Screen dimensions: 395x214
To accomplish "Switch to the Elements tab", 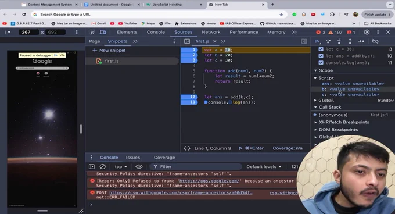I will pyautogui.click(x=127, y=32).
